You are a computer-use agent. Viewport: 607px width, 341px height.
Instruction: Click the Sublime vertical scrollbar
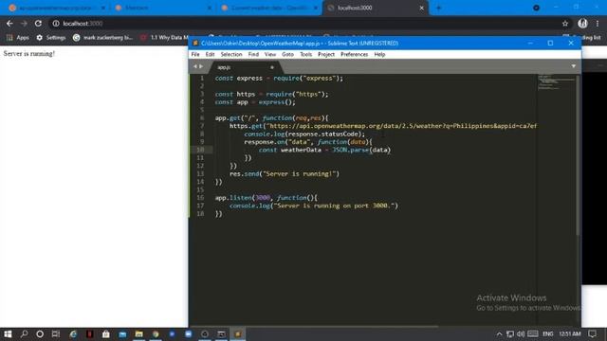[579, 154]
